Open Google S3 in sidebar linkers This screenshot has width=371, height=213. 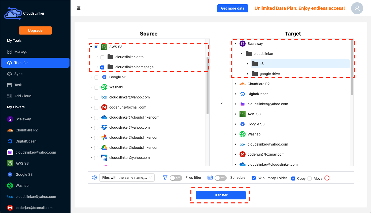coord(35,174)
